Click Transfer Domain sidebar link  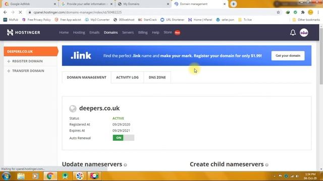tap(28, 71)
